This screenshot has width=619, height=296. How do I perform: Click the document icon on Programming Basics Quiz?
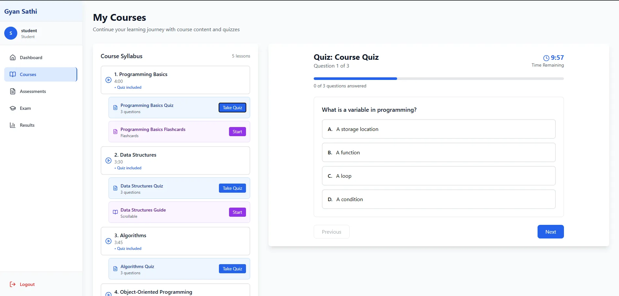pyautogui.click(x=115, y=108)
